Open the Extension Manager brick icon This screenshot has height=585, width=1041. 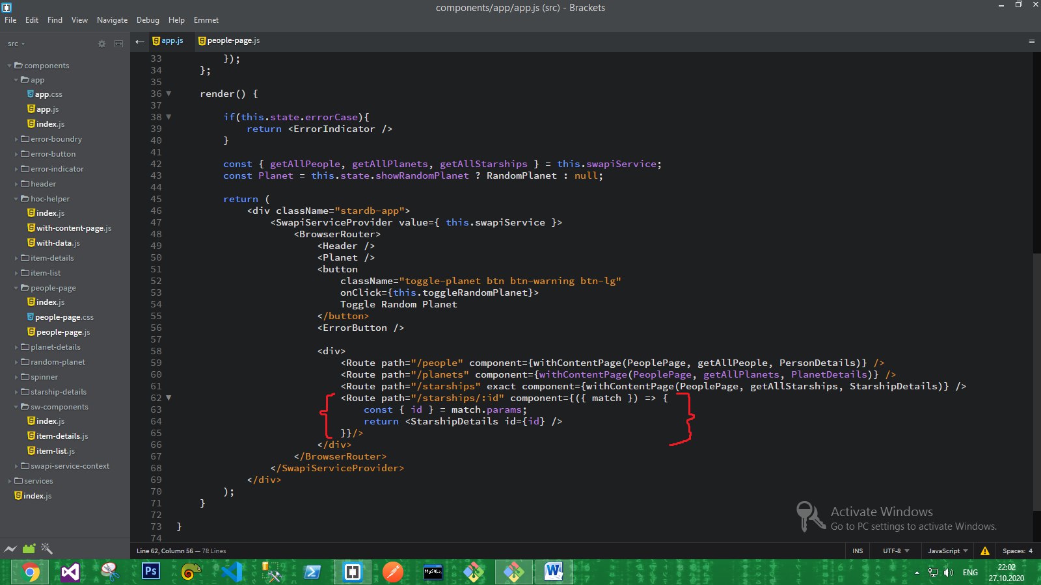pos(29,549)
